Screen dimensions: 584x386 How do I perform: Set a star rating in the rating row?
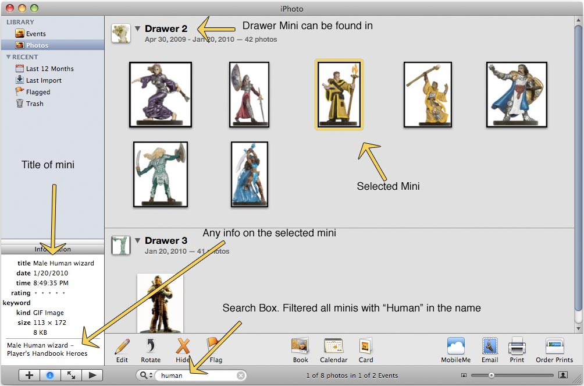pyautogui.click(x=49, y=293)
